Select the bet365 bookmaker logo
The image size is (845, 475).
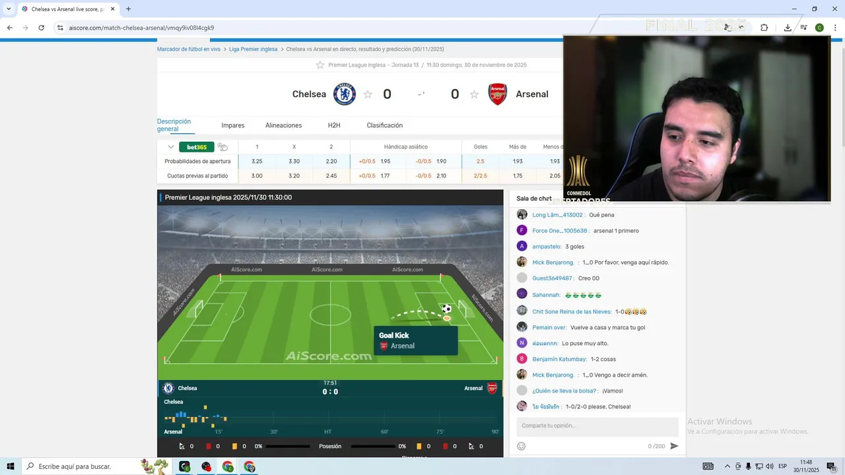point(197,147)
